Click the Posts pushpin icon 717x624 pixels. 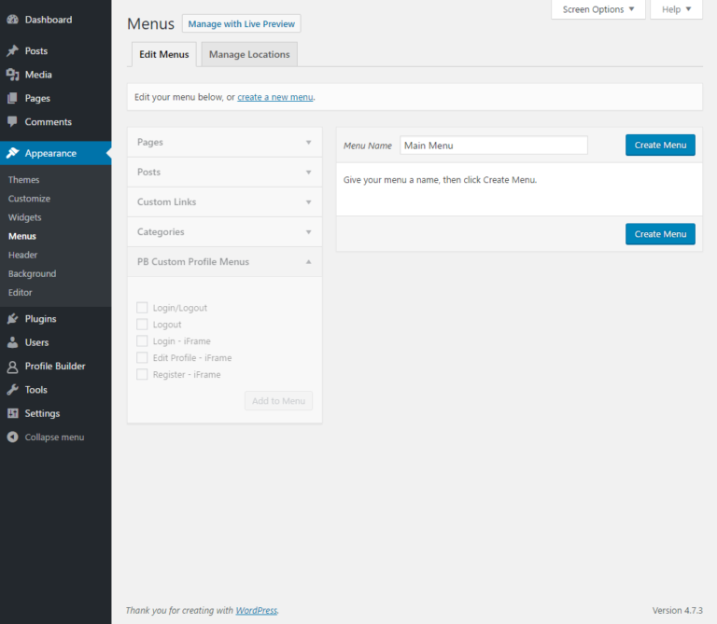click(x=12, y=51)
